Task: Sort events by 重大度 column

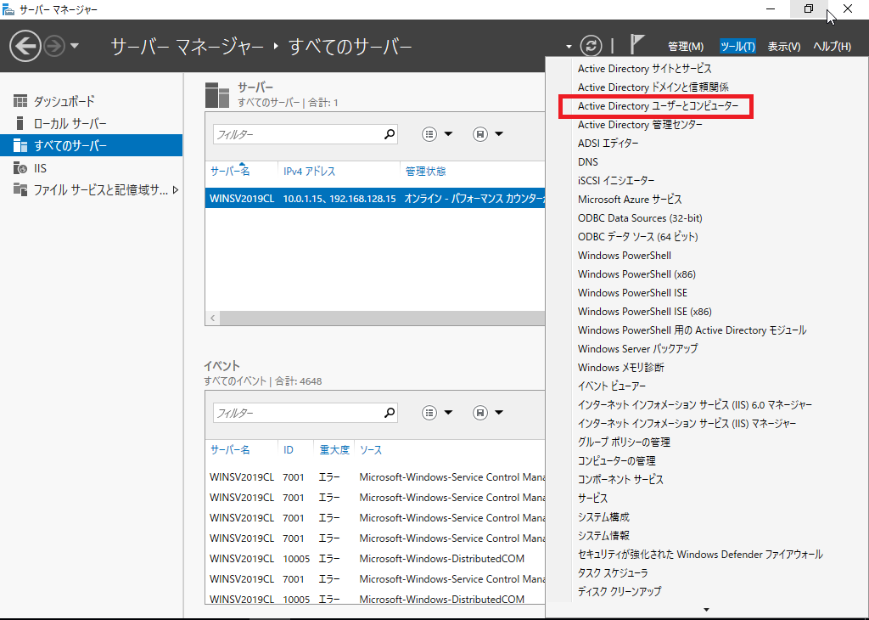Action: tap(334, 450)
